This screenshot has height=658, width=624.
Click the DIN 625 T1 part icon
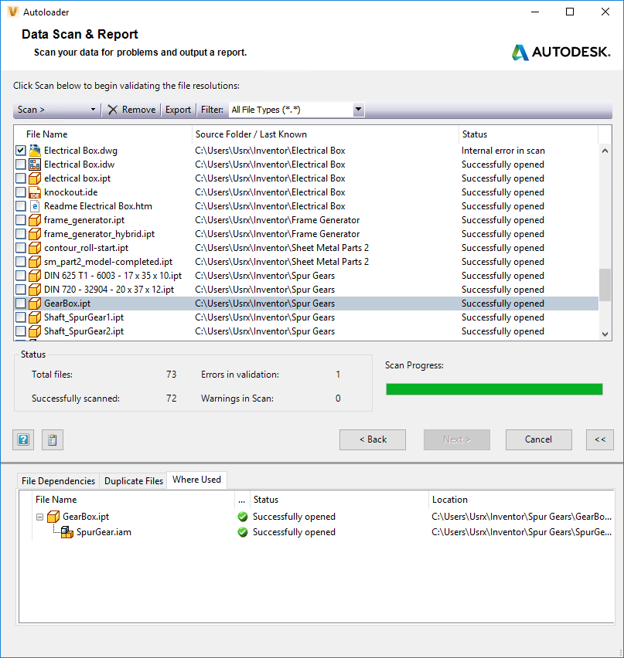(x=35, y=276)
